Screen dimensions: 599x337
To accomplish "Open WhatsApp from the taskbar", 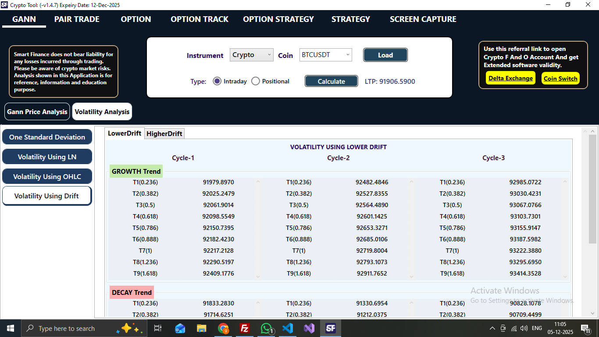I will (x=266, y=328).
